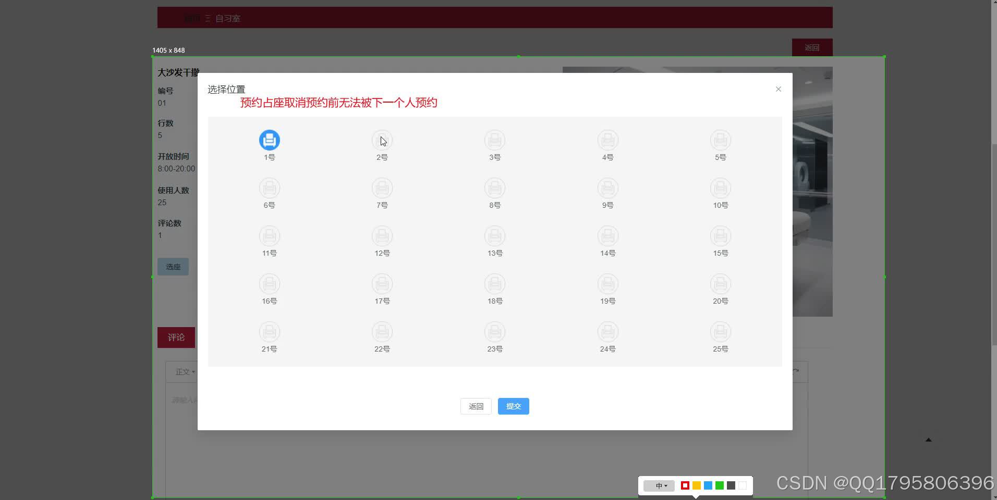
Task: Pick the blue annotation color swatch
Action: click(707, 485)
